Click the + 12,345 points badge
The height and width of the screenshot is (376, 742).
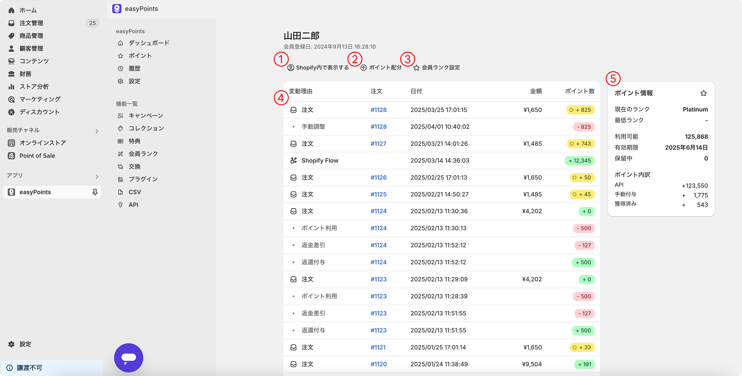[580, 161]
